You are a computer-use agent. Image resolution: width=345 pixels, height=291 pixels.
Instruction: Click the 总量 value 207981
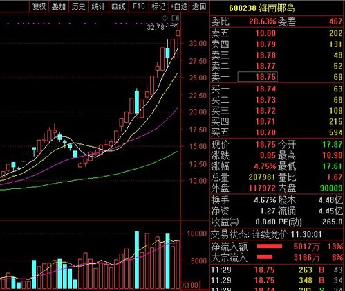[x=262, y=177]
